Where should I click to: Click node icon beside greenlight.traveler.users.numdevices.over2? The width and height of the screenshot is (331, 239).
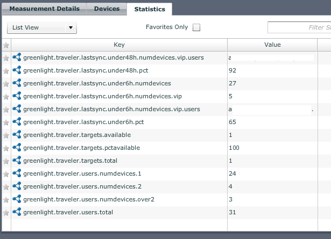17,199
